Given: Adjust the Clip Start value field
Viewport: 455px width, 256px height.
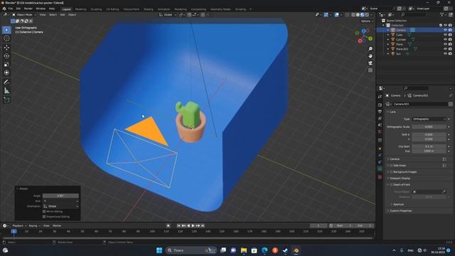Looking at the screenshot, I should pos(429,146).
